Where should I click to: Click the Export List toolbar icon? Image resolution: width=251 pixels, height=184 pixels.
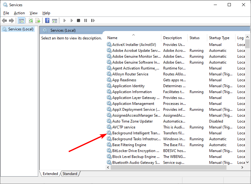pos(38,20)
